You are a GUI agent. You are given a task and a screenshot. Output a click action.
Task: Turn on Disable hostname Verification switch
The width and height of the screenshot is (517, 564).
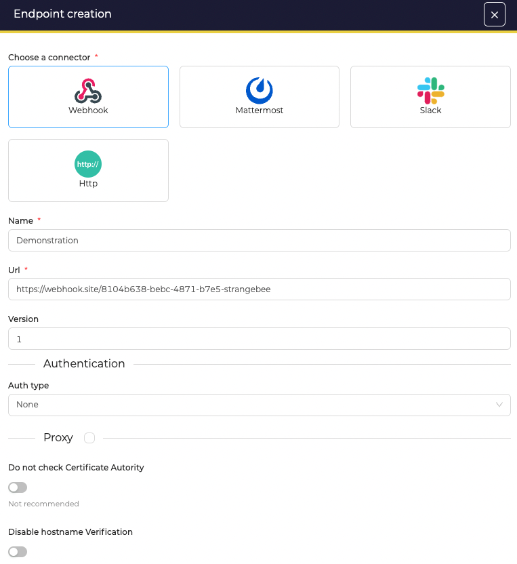(18, 552)
